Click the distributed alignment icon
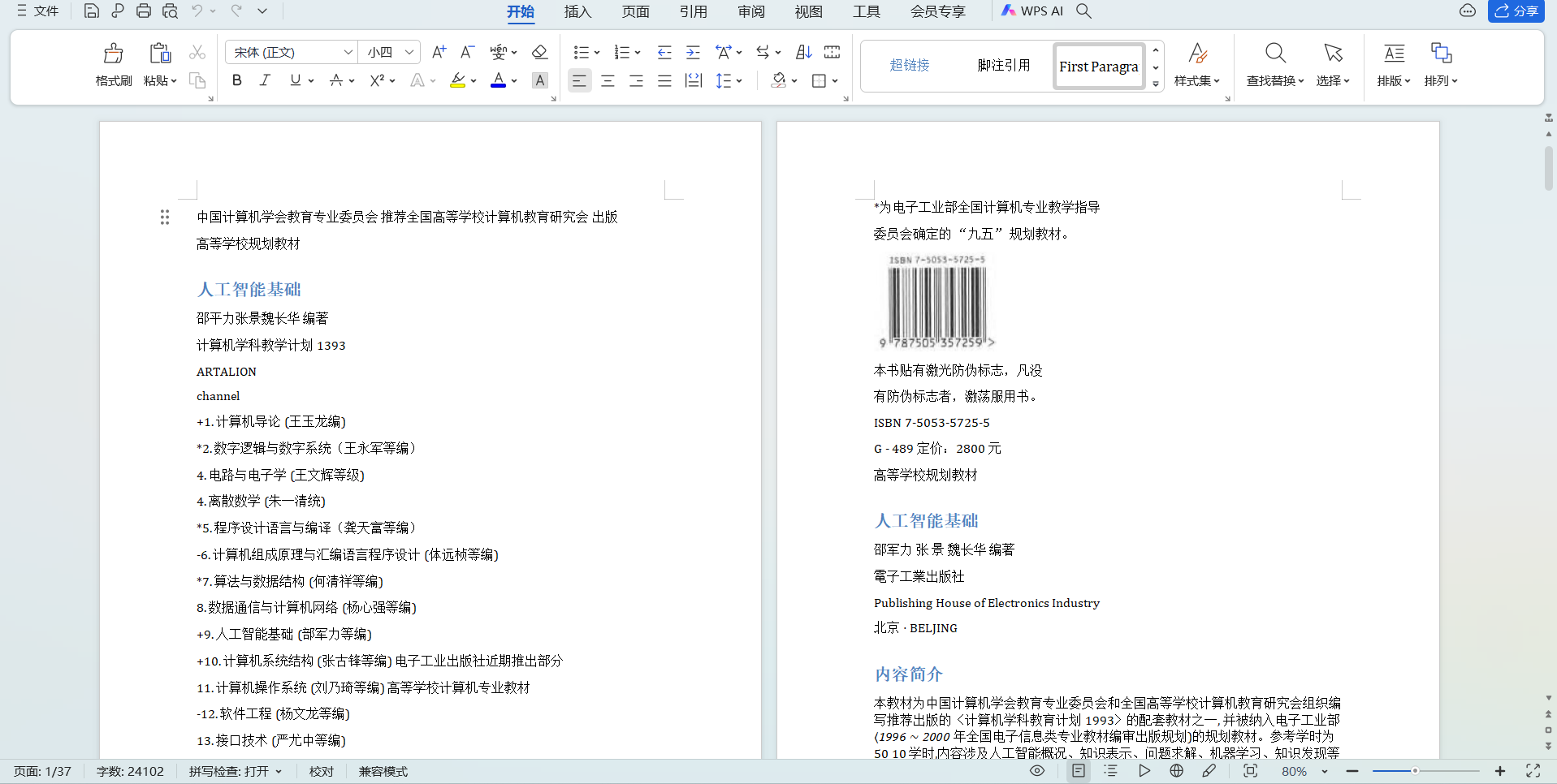This screenshot has height=784, width=1557. coord(693,80)
